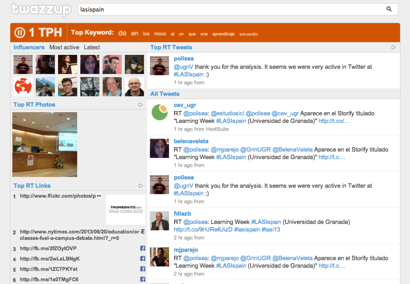Open the fb.me/1ZC7PKYet link
This screenshot has width=410, height=284.
click(x=48, y=269)
